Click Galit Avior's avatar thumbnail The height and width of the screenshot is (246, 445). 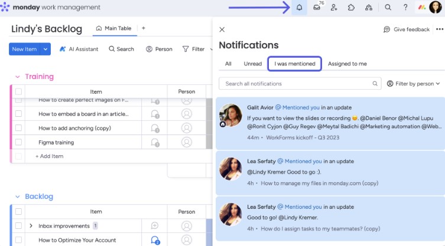(x=230, y=115)
